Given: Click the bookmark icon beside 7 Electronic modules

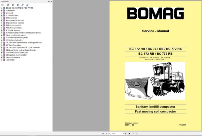Looking at the screenshot, I should [x=4, y=28].
